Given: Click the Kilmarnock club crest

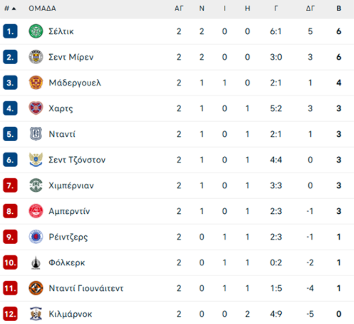Looking at the screenshot, I should (36, 314).
